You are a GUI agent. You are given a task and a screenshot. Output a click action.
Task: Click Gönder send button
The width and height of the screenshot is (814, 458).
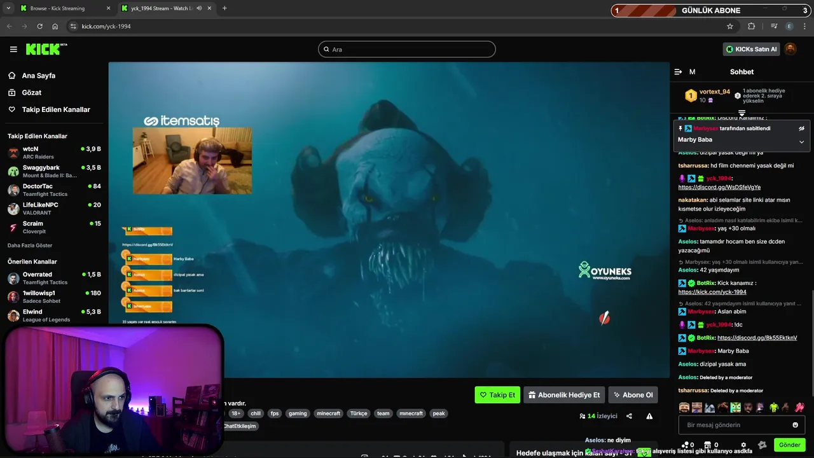789,445
